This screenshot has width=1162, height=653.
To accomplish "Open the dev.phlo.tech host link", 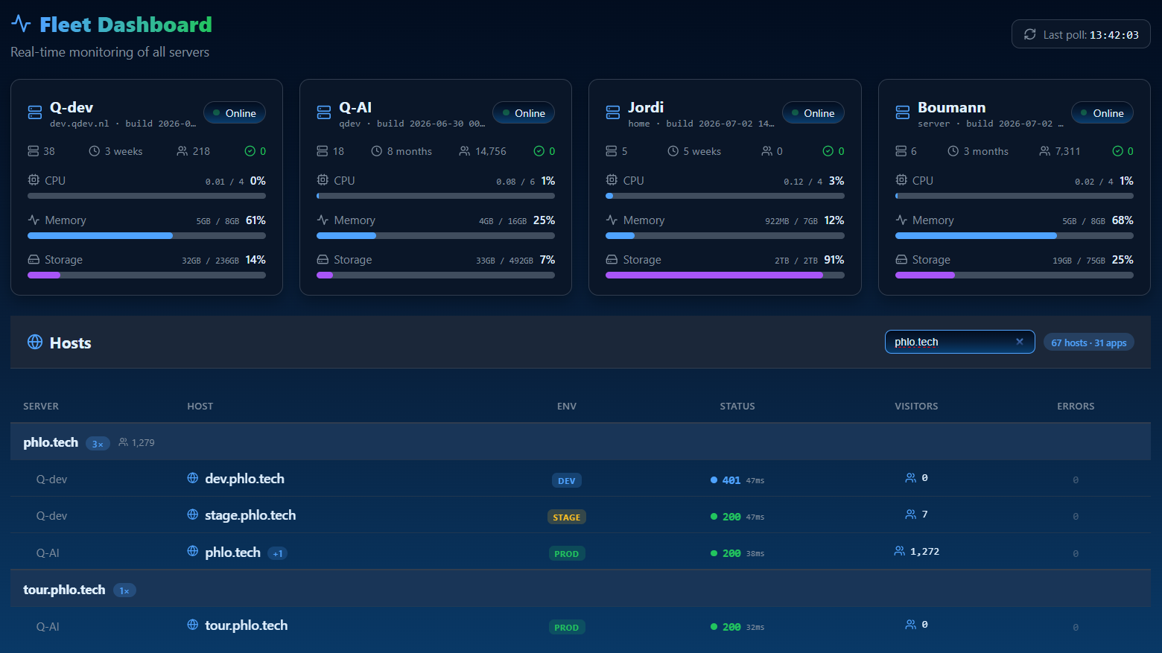I will tap(244, 479).
